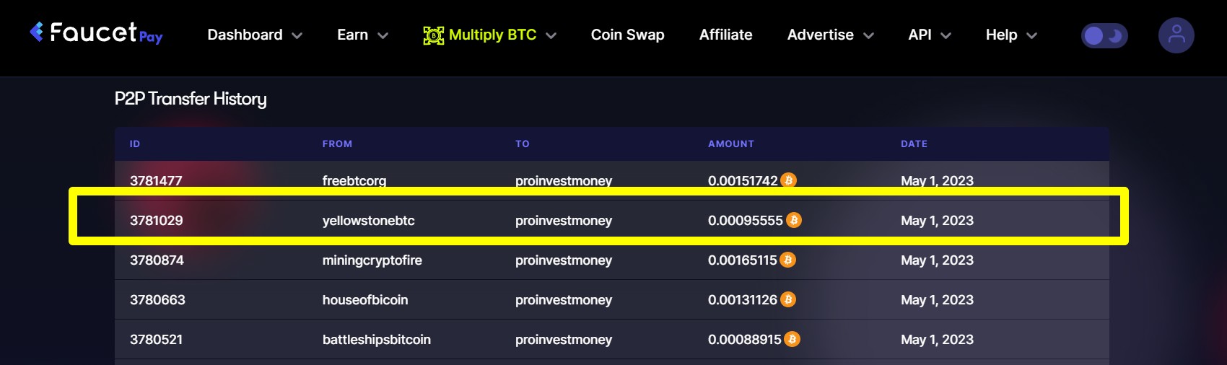Click Bitcoin icon beside 0.00165115
This screenshot has width=1227, height=365.
[x=787, y=260]
